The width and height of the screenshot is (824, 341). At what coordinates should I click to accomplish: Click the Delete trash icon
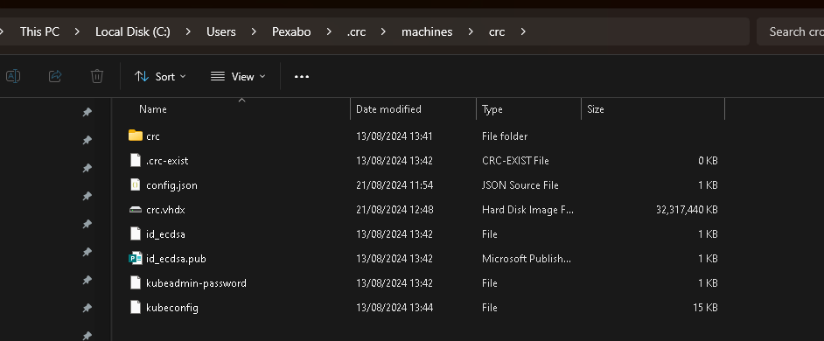pyautogui.click(x=97, y=76)
